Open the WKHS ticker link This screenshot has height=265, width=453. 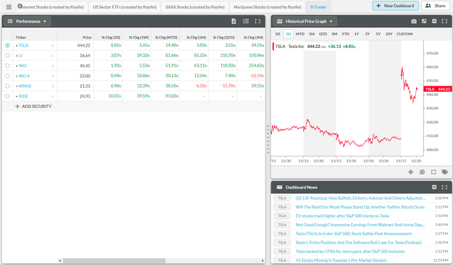click(x=25, y=86)
